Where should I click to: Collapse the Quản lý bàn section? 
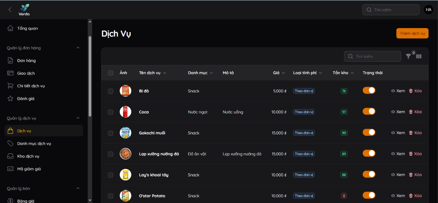click(x=78, y=188)
